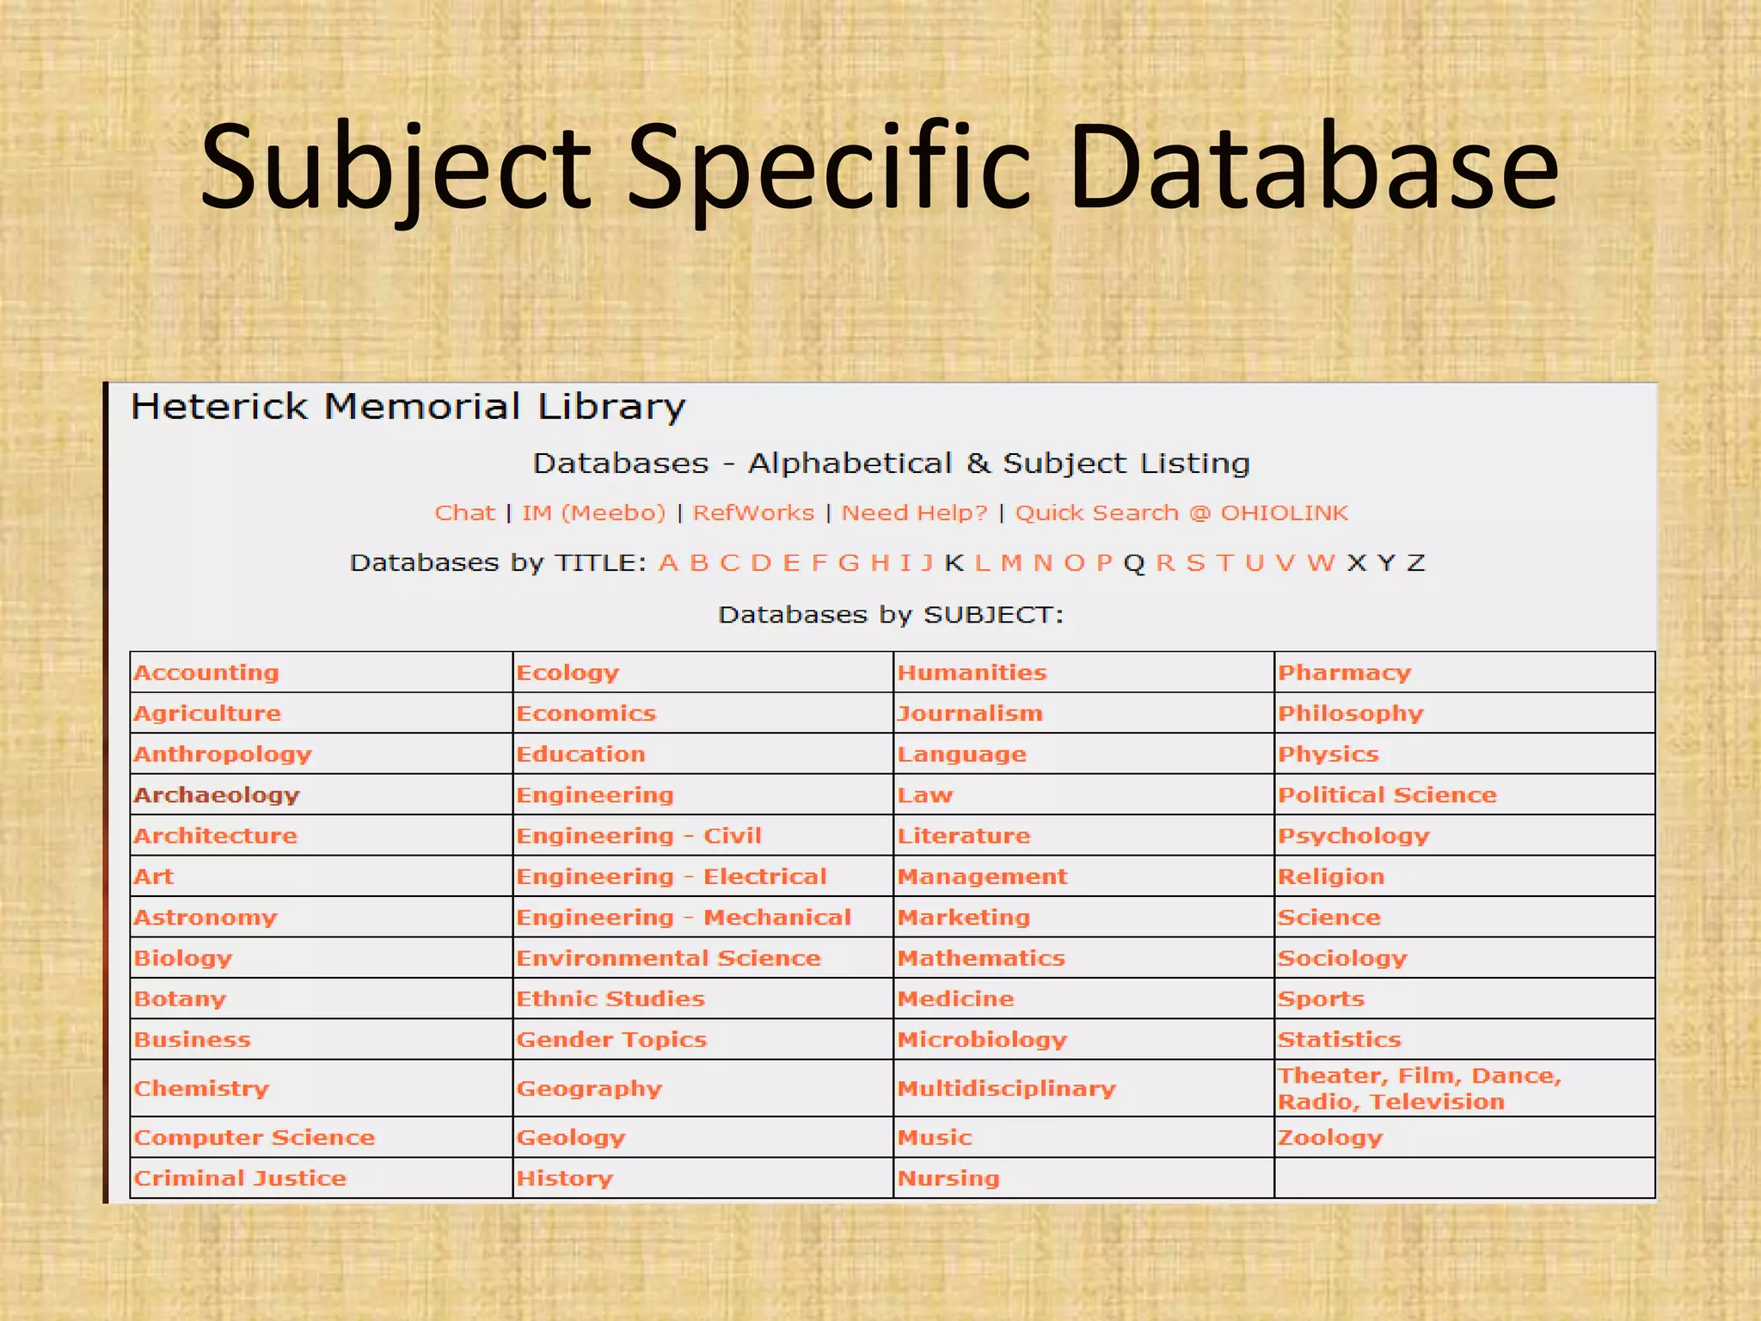Open the Archaeology subject link
Screen dimensions: 1761x1321
[x=217, y=796]
